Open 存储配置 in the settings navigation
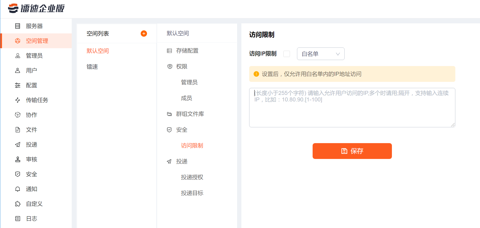Image resolution: width=480 pixels, height=228 pixels. point(187,51)
